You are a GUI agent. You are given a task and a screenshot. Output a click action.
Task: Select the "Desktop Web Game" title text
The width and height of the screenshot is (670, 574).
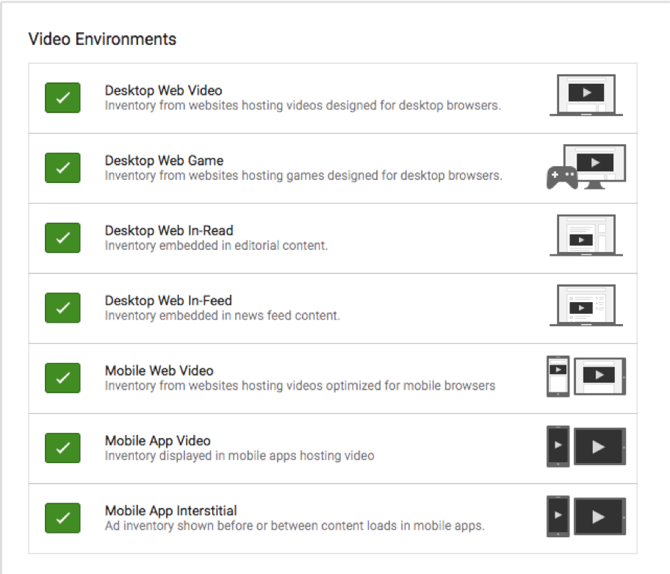pyautogui.click(x=164, y=161)
